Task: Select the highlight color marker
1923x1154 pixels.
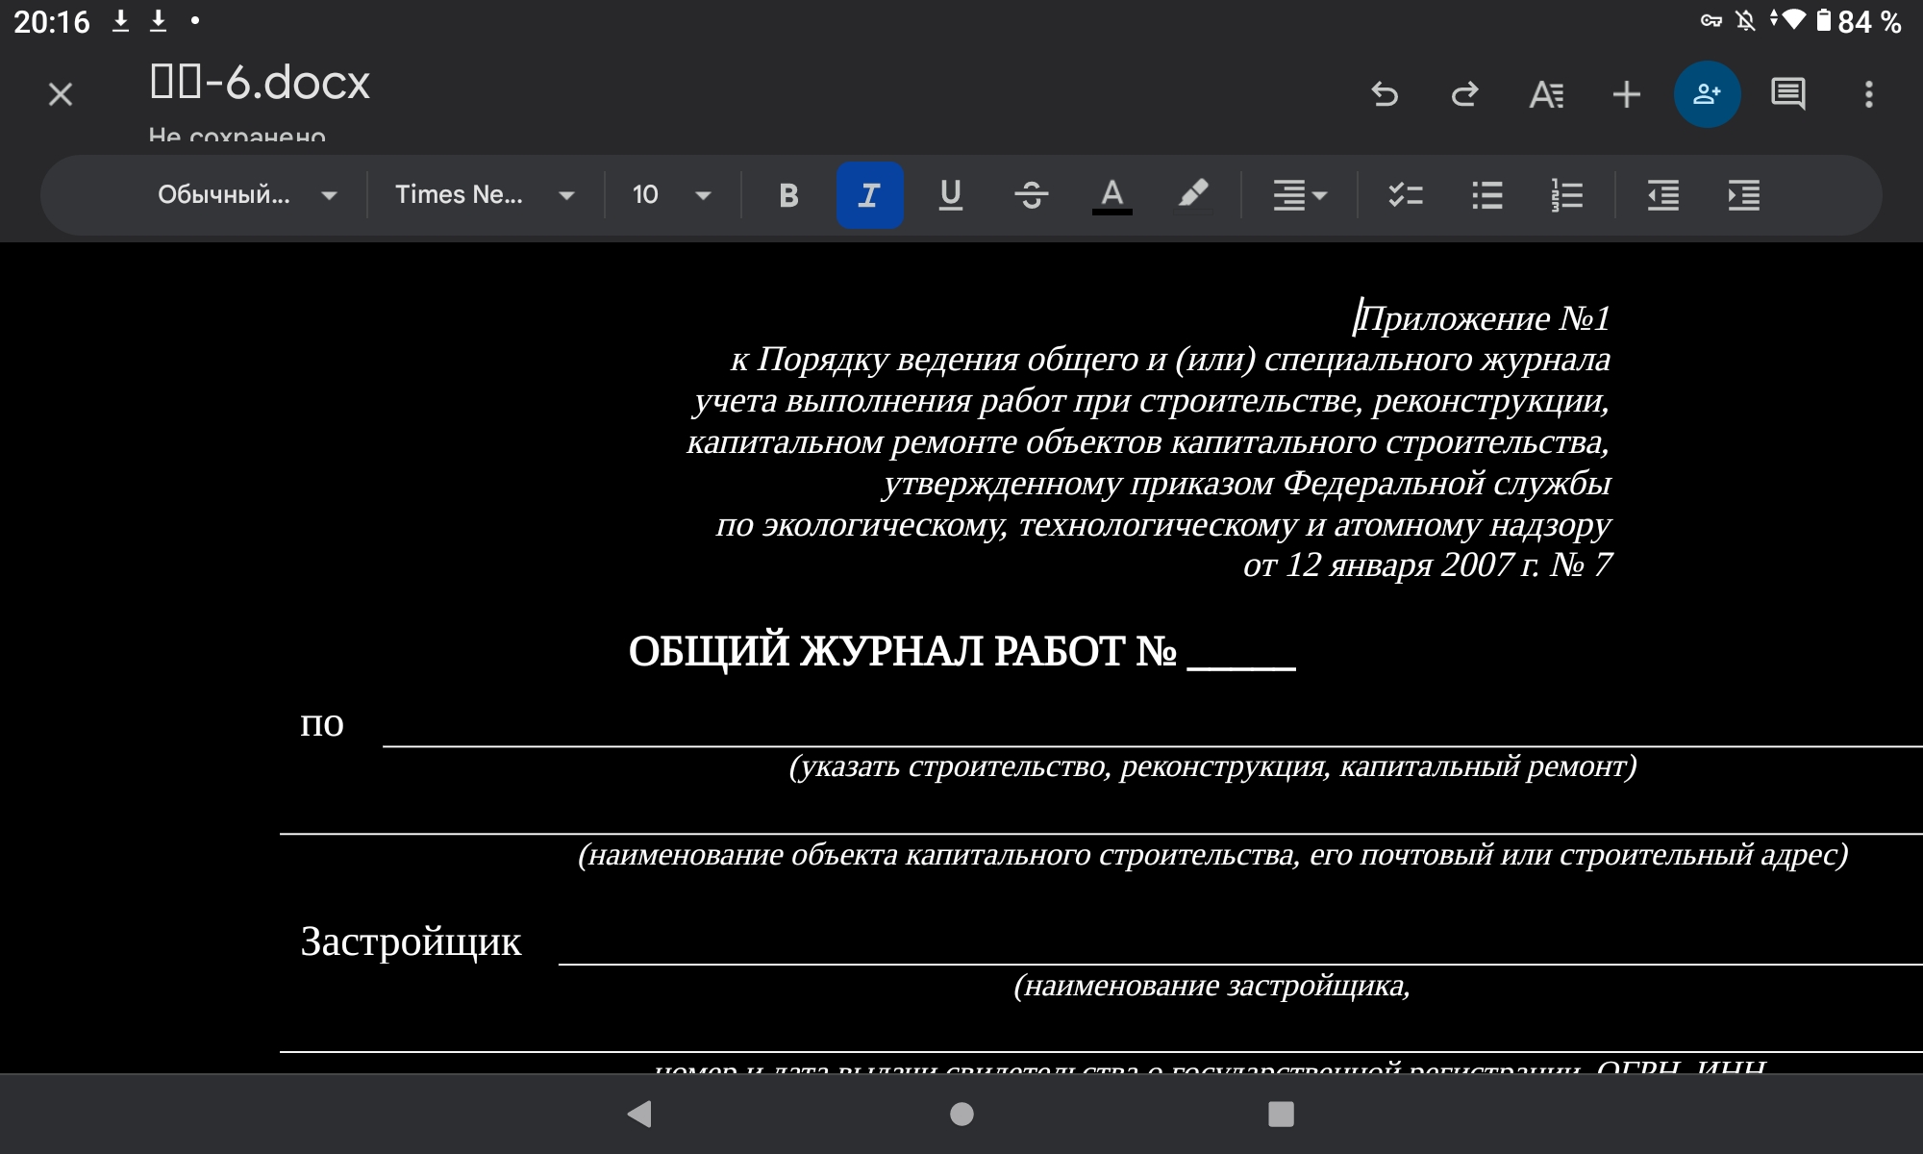Action: (1192, 195)
